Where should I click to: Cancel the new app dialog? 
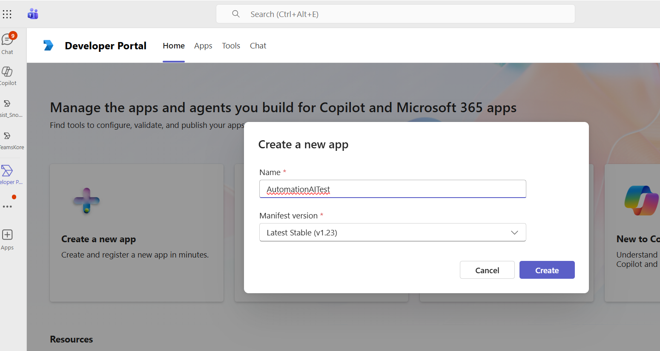tap(487, 270)
